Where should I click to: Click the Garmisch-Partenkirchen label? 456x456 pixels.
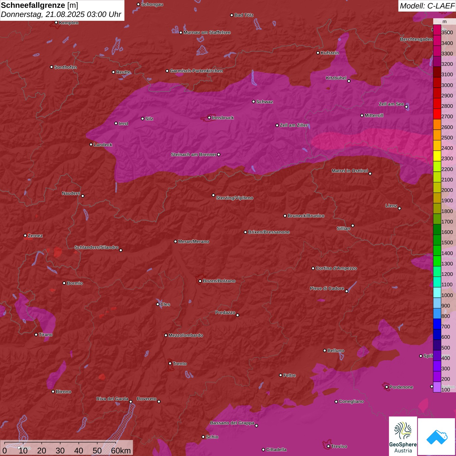(x=196, y=71)
